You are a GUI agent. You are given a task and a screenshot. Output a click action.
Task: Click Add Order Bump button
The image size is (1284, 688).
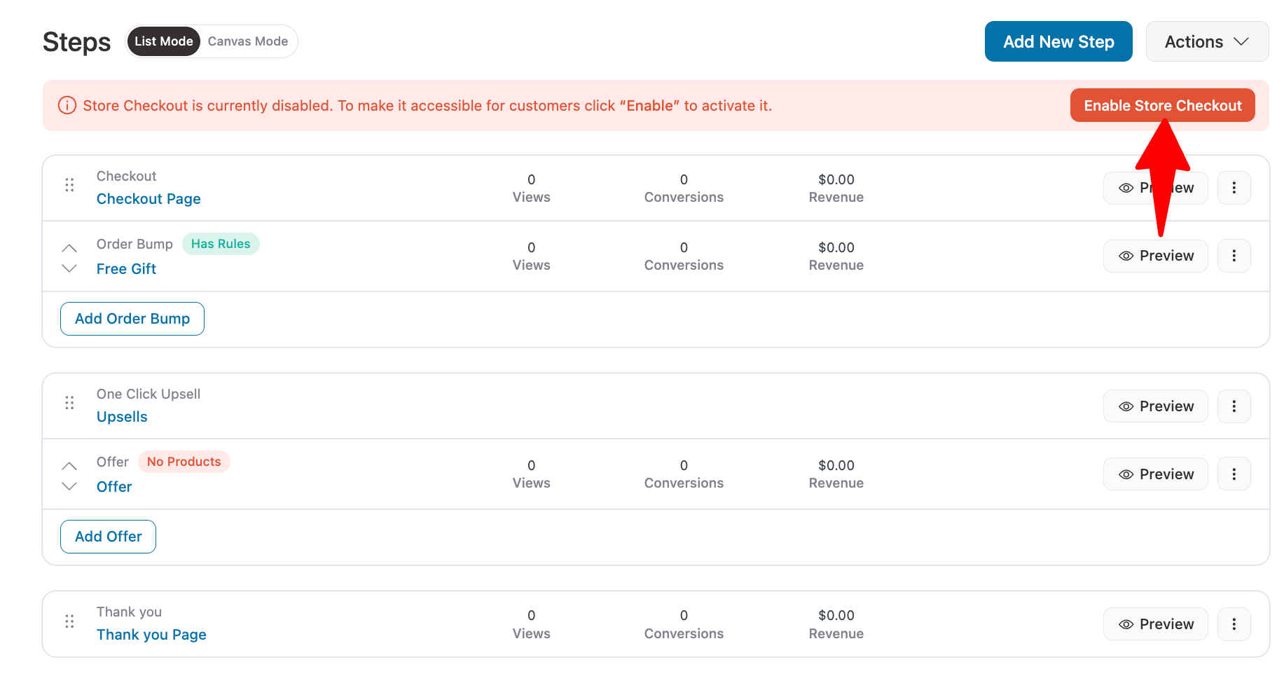pyautogui.click(x=132, y=319)
